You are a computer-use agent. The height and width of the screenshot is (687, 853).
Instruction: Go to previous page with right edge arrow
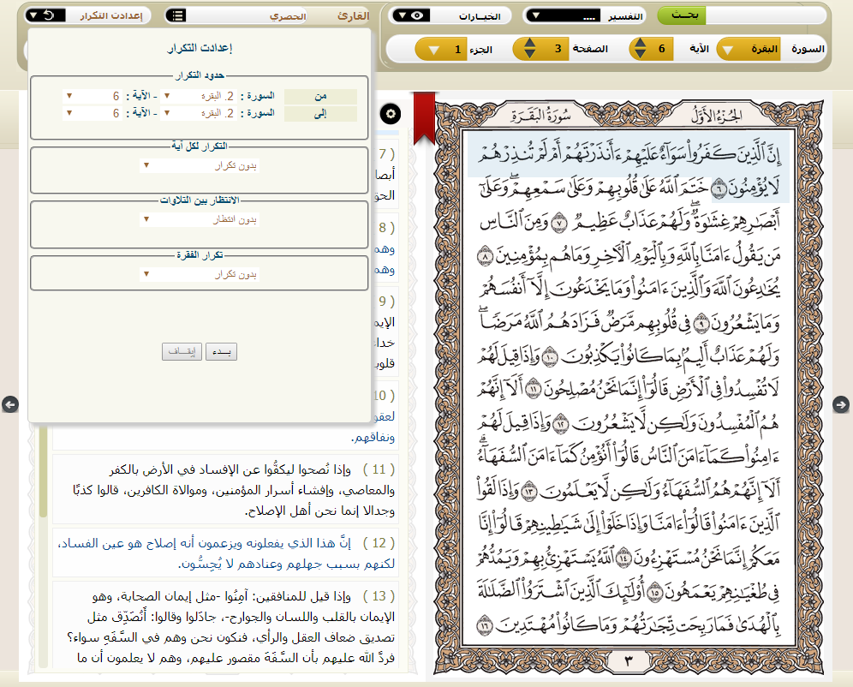coord(842,403)
